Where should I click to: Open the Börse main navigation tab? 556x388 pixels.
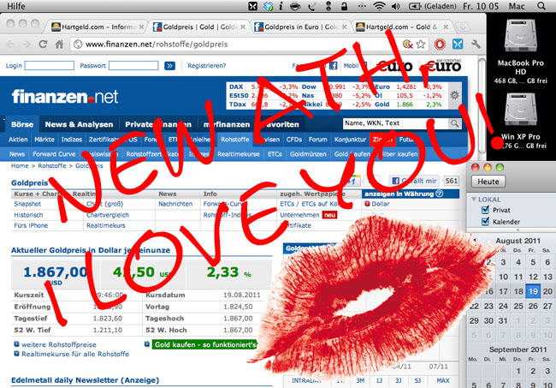[x=22, y=124]
